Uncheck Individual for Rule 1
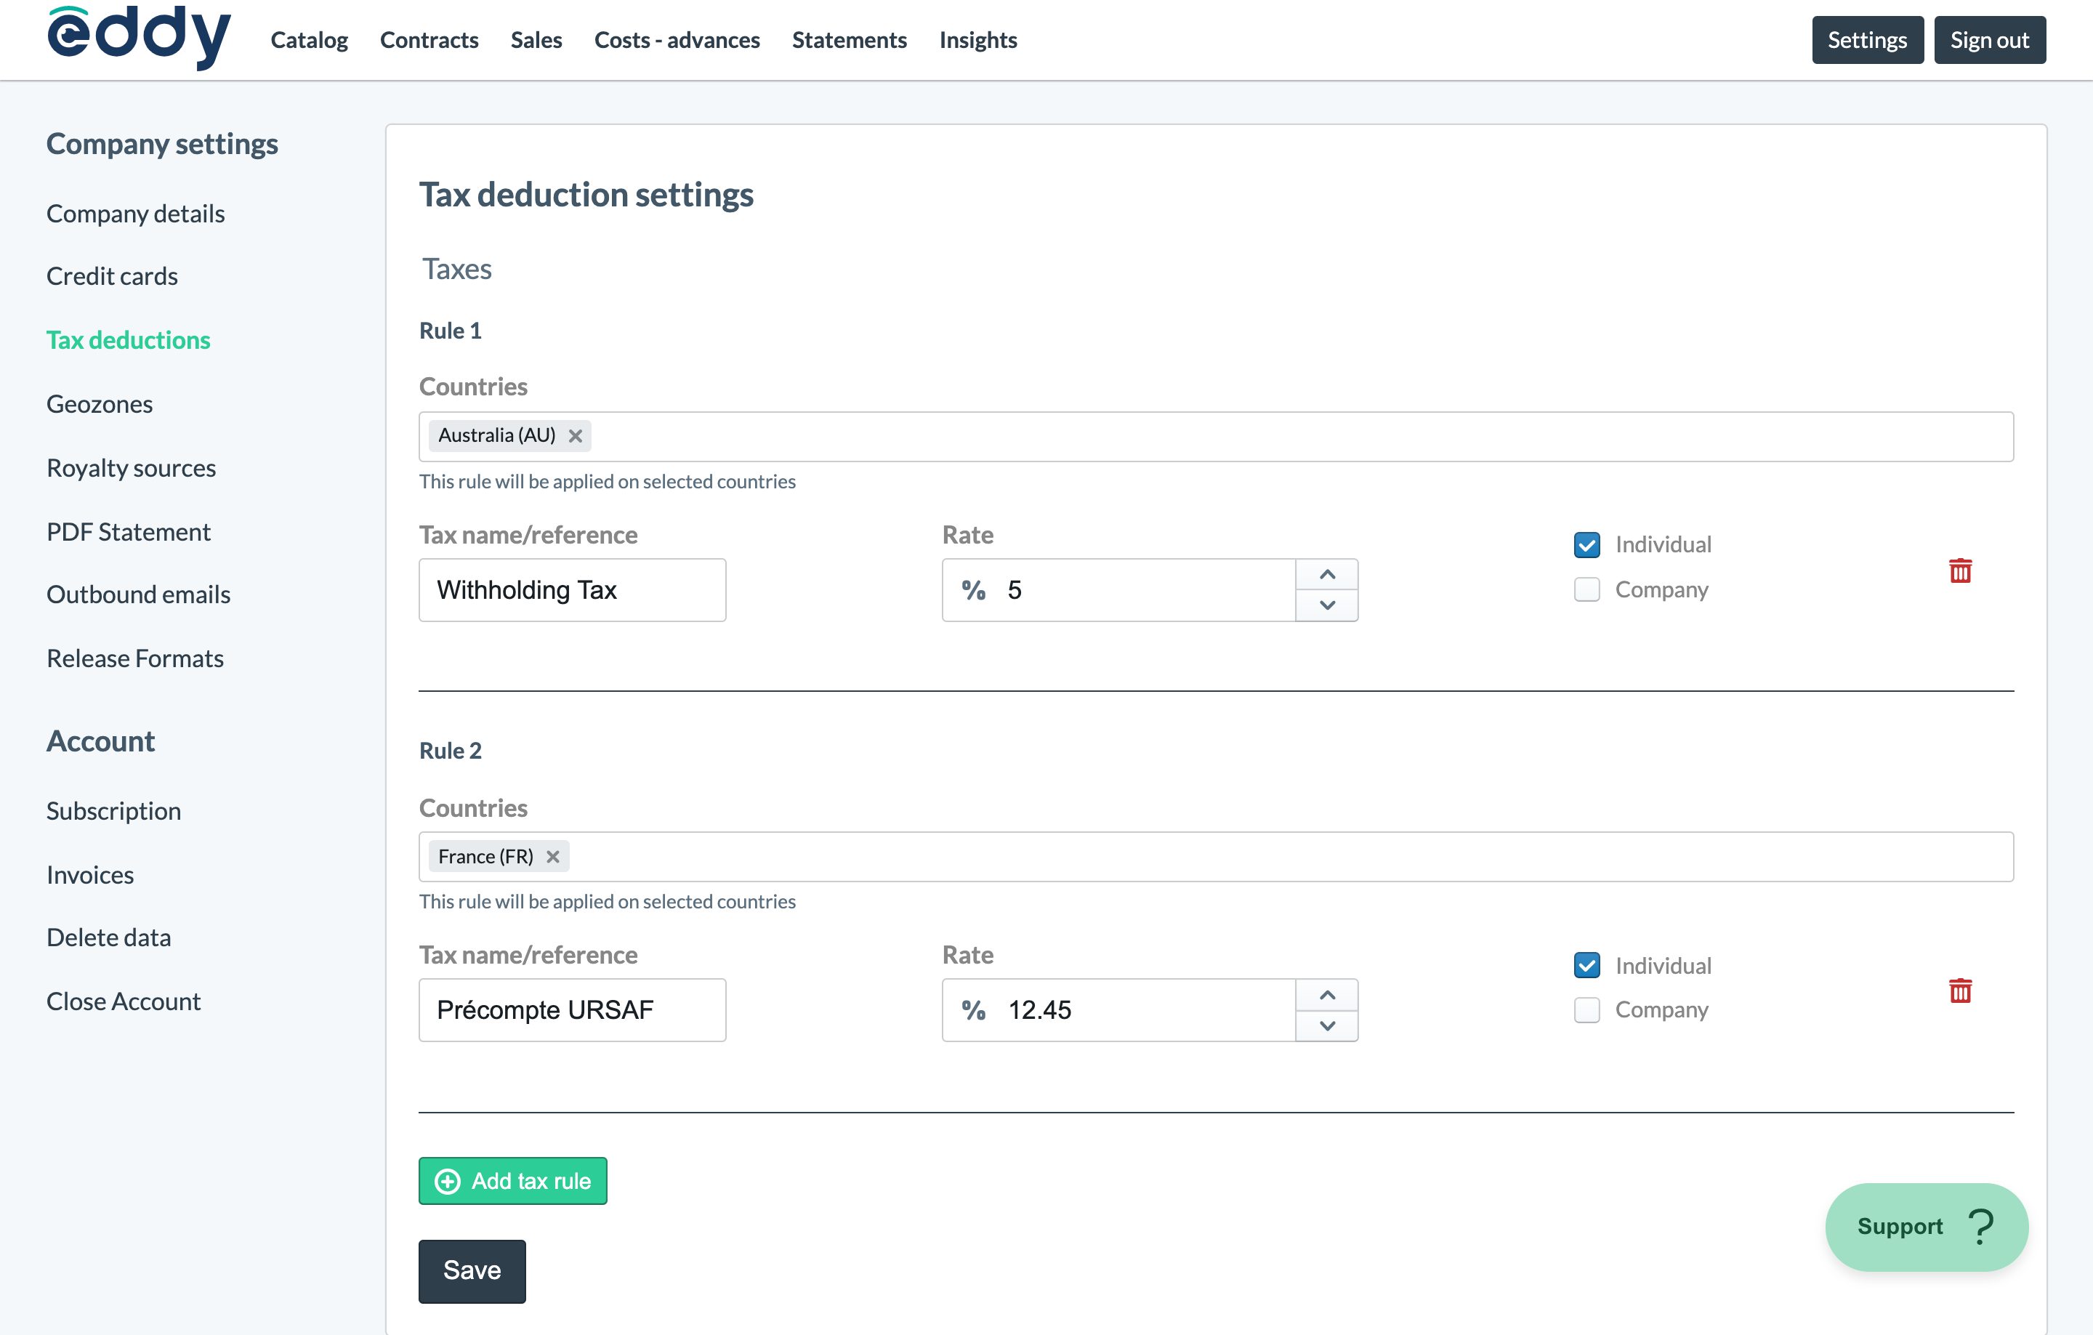Image resolution: width=2093 pixels, height=1335 pixels. 1586,545
